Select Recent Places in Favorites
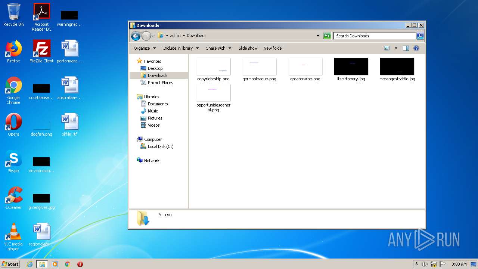The width and height of the screenshot is (478, 269). pos(160,83)
